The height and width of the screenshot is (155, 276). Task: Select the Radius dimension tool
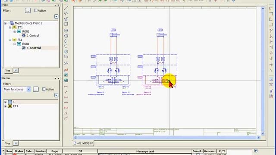[x=66, y=119]
